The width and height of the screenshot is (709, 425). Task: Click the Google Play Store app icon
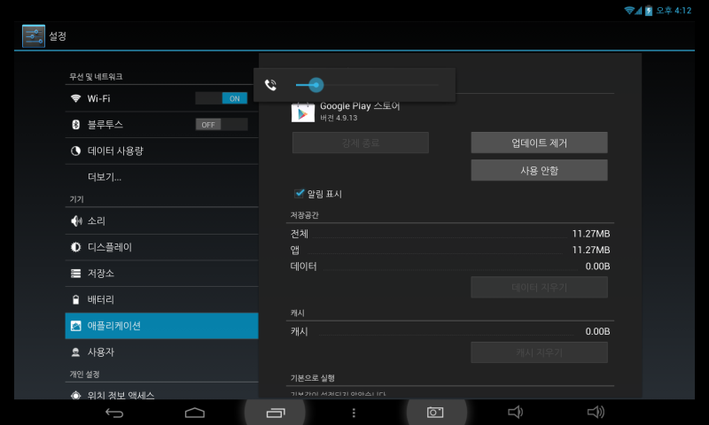[x=303, y=112]
